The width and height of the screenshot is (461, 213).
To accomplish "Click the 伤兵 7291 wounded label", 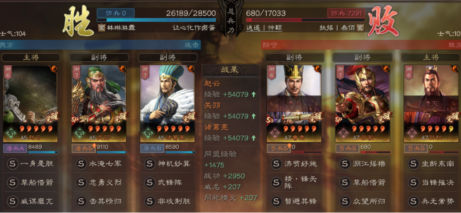I will pos(346,13).
